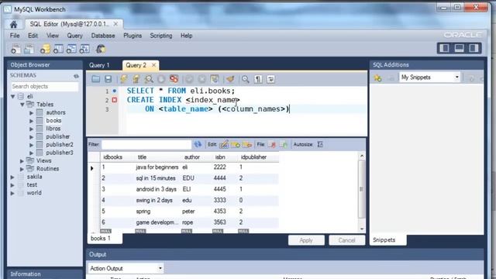Click the Cancel button
The height and width of the screenshot is (279, 496).
click(x=346, y=240)
